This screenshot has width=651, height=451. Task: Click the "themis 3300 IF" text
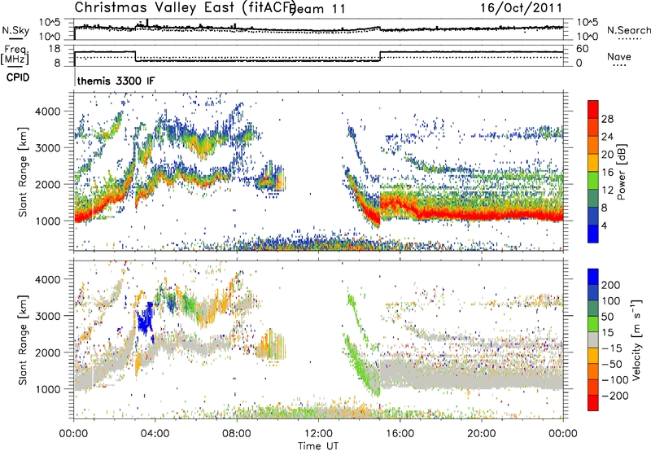coord(116,81)
